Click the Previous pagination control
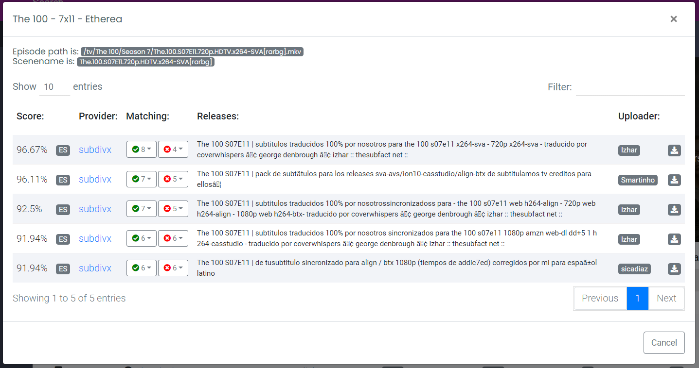 click(x=599, y=298)
